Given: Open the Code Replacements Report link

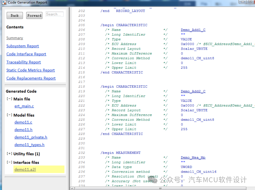Looking at the screenshot, I should 31,78.
